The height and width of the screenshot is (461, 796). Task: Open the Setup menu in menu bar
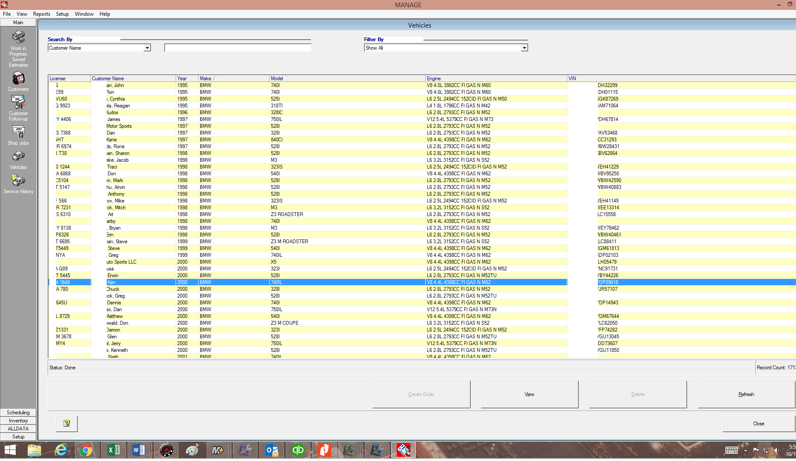coord(63,14)
